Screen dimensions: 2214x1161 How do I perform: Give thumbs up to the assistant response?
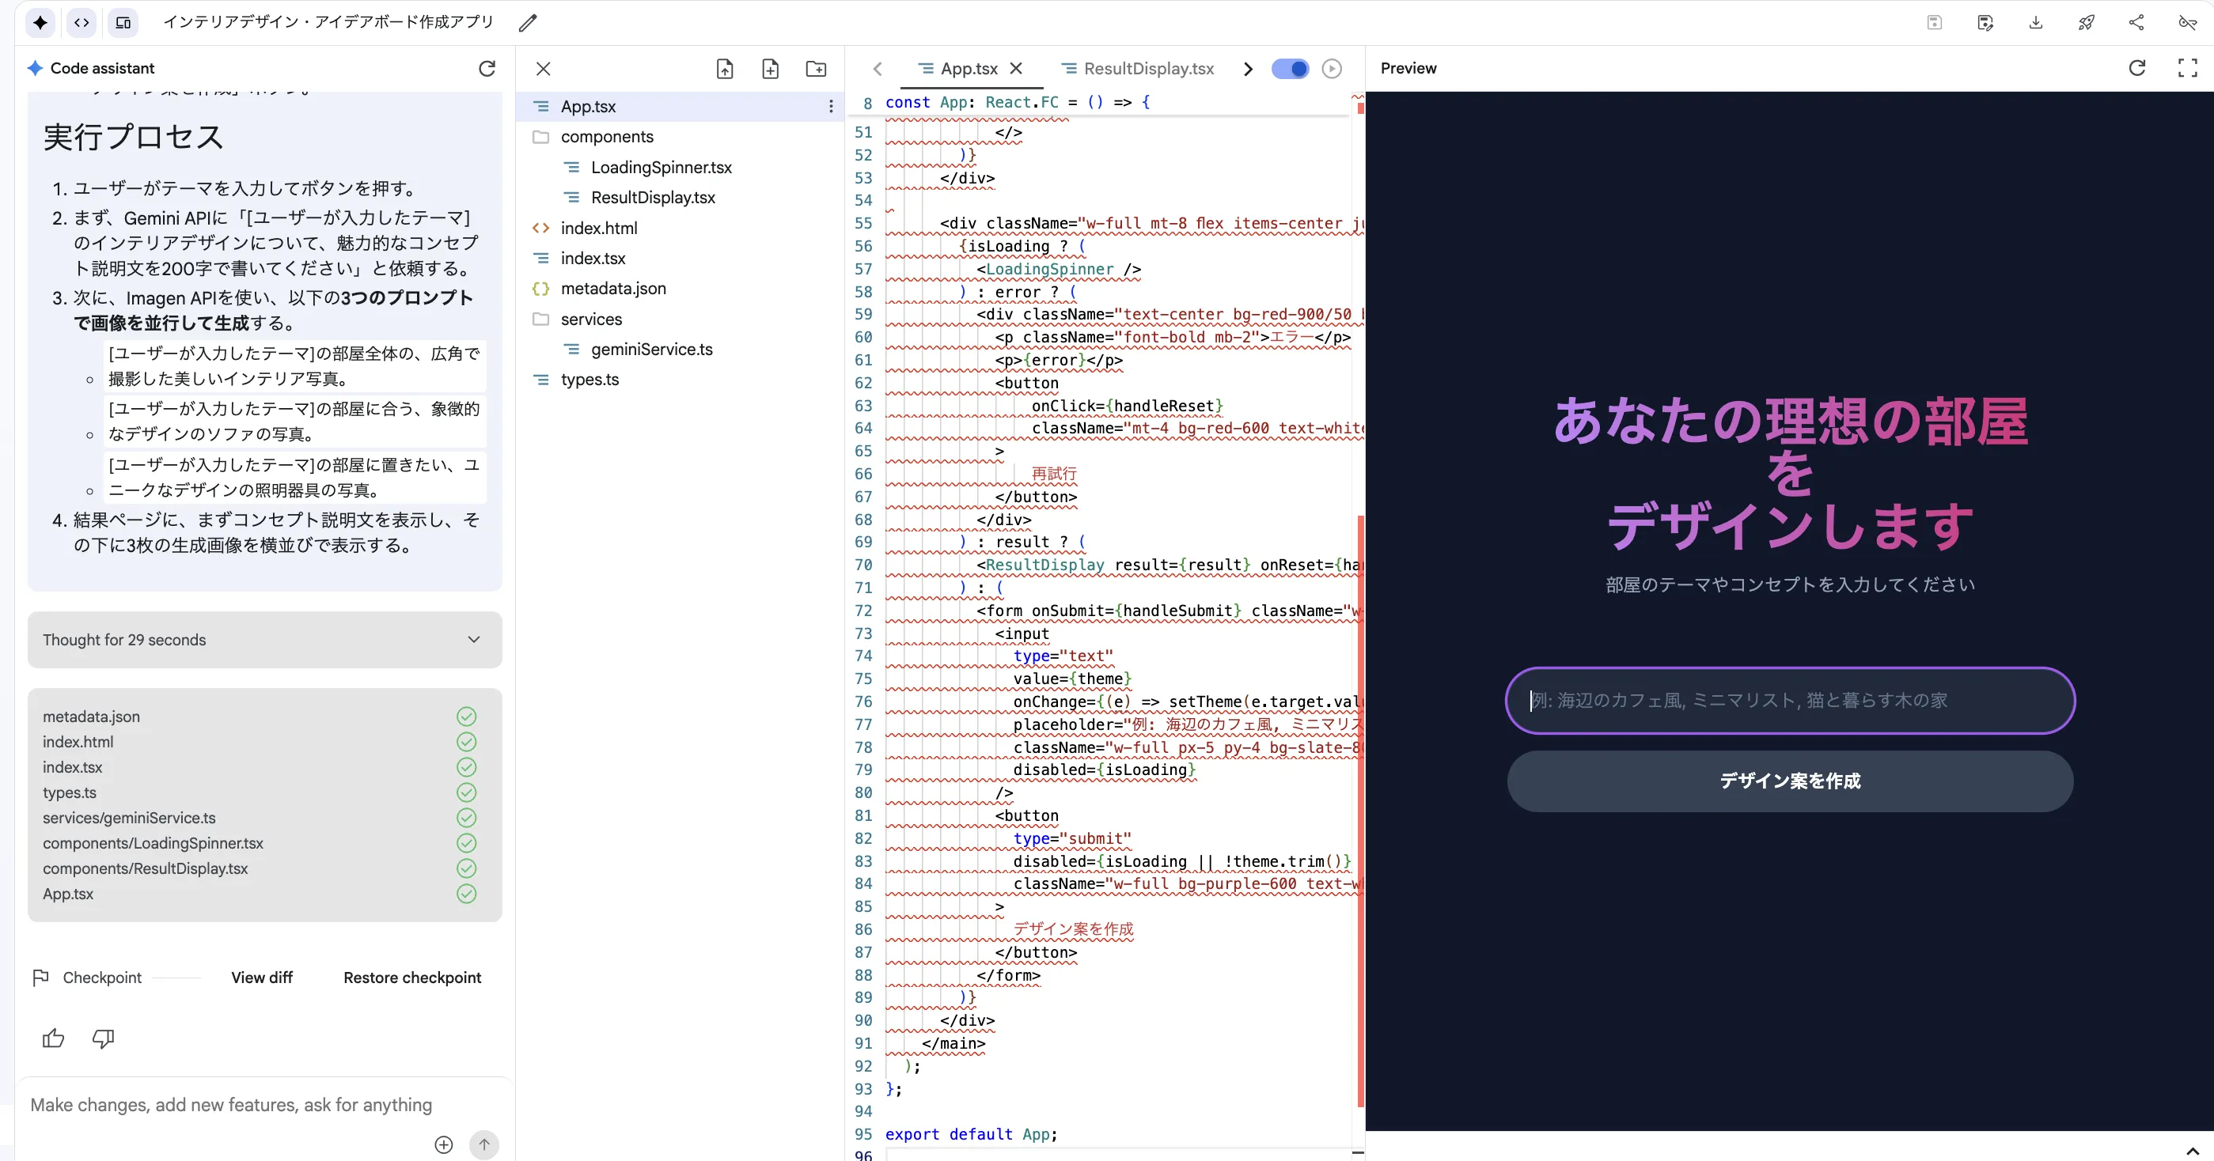click(x=52, y=1038)
